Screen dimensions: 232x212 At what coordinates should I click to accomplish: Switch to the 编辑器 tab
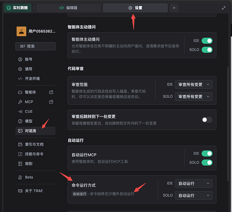click(x=69, y=8)
